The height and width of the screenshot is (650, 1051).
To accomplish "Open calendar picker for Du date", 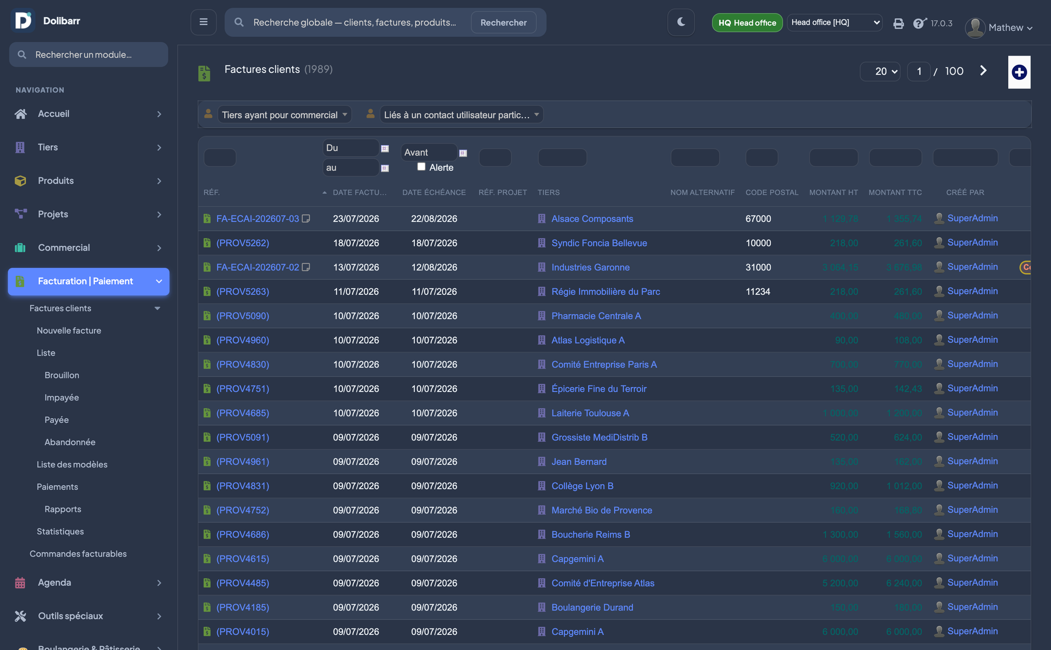I will click(385, 148).
